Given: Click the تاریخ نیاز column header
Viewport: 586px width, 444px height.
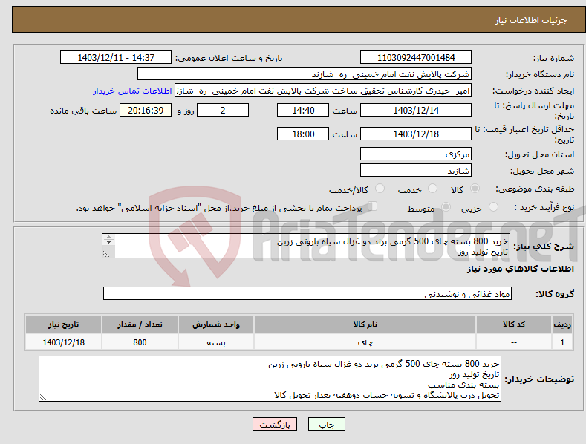Looking at the screenshot, I should 64,324.
